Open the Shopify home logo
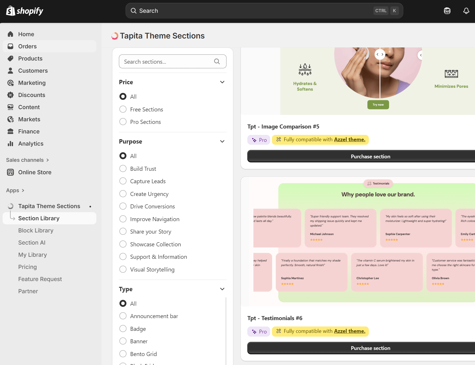This screenshot has height=365, width=475. click(25, 11)
